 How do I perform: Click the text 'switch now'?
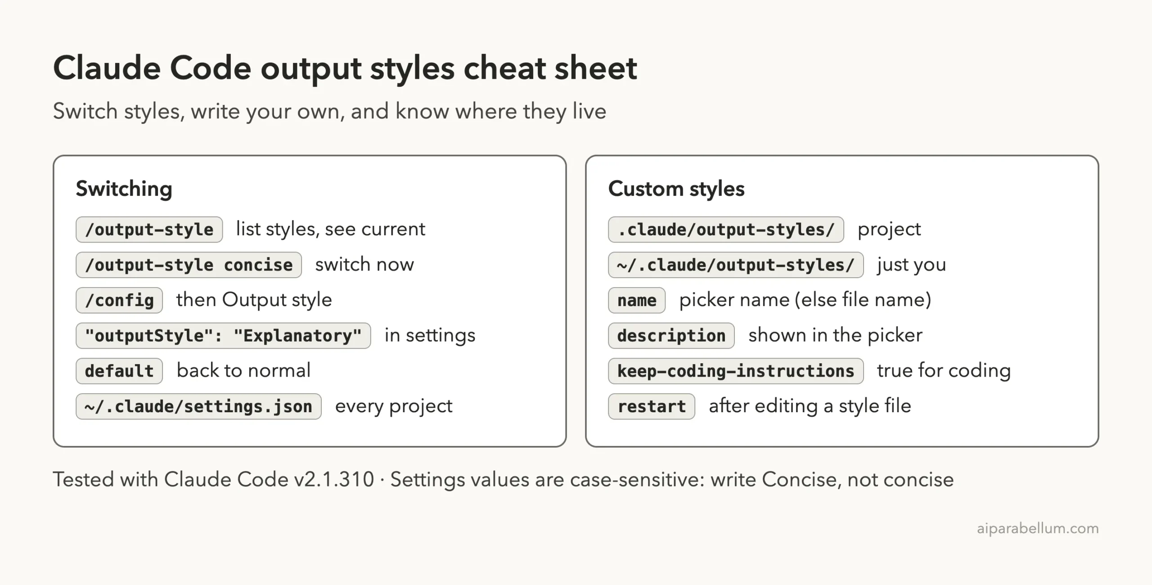point(364,265)
